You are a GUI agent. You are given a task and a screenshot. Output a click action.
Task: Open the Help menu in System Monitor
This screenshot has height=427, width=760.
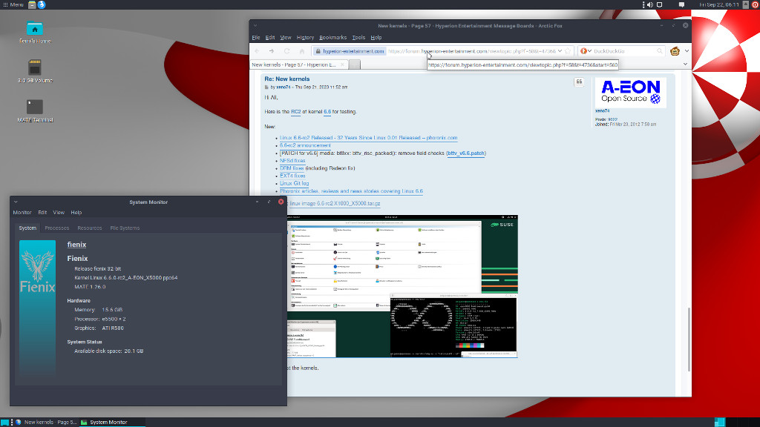(x=76, y=213)
